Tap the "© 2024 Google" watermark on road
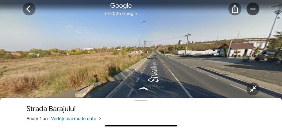The height and width of the screenshot is (129, 282). click(155, 86)
